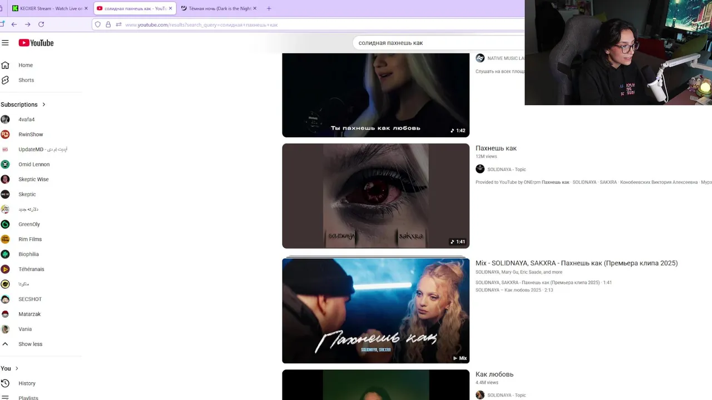712x400 pixels.
Task: Open the Omid Lennon channel subscription
Action: pos(34,164)
